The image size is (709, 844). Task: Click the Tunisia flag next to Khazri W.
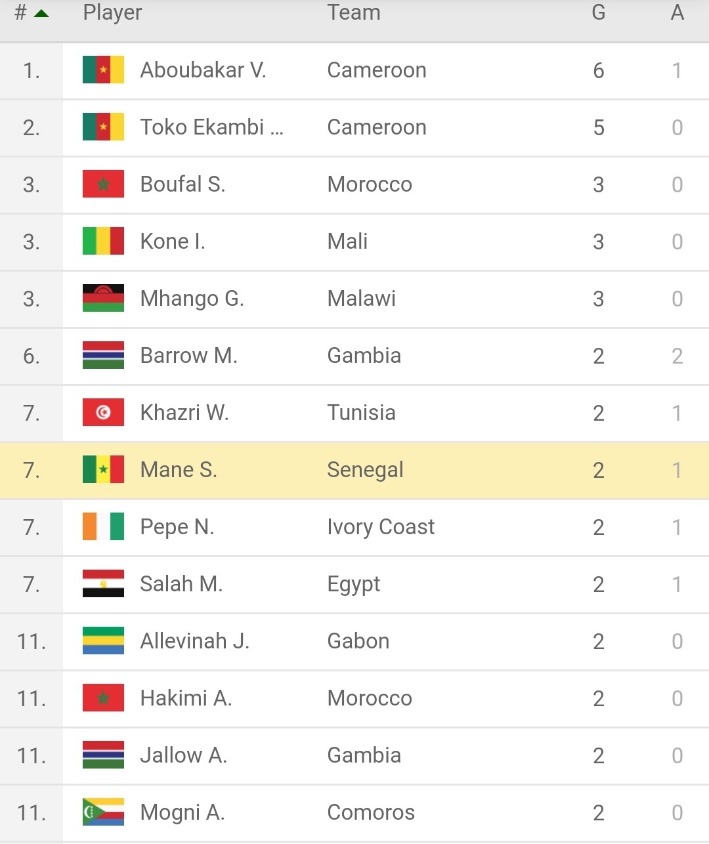click(x=103, y=412)
